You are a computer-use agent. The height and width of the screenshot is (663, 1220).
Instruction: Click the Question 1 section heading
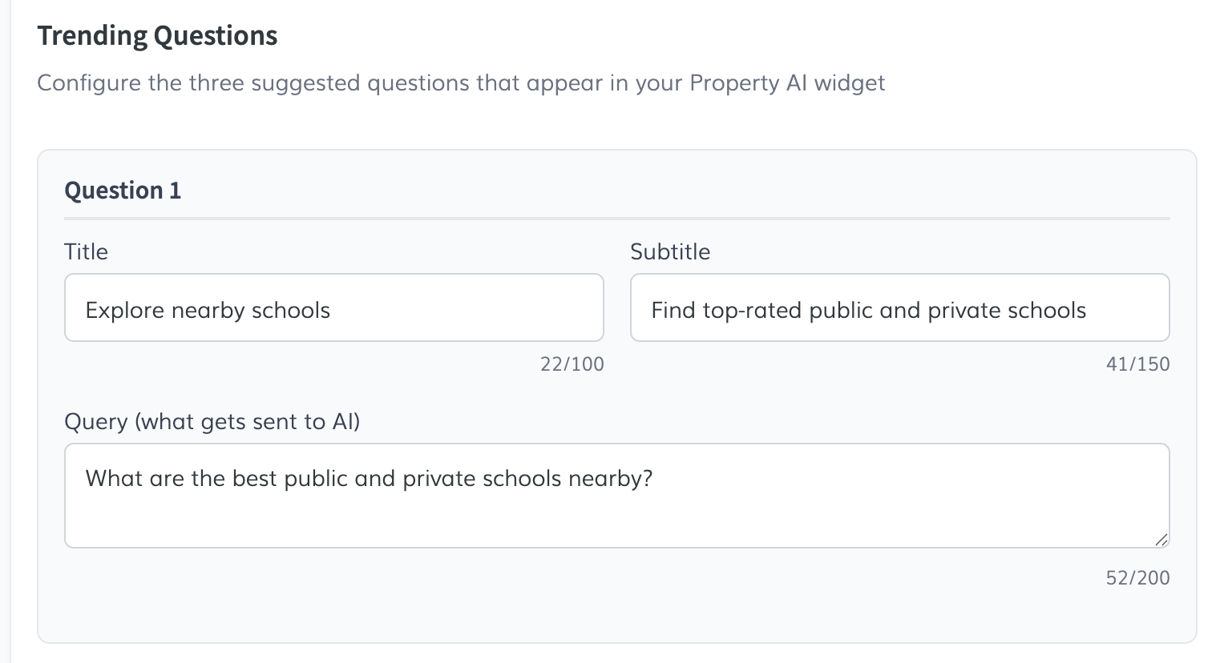(123, 191)
